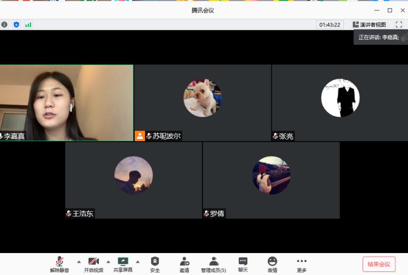Close the 腾讯会议 window

point(402,10)
